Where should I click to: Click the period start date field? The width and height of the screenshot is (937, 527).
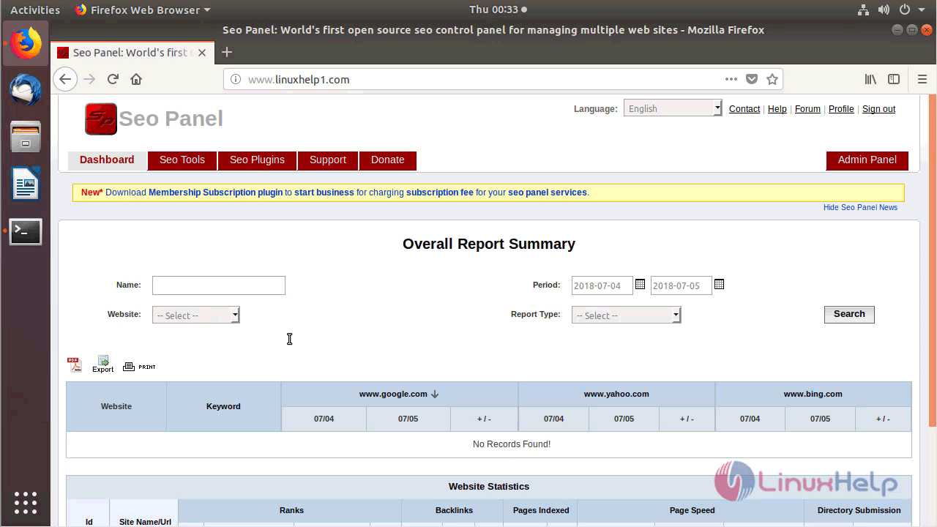pyautogui.click(x=602, y=285)
